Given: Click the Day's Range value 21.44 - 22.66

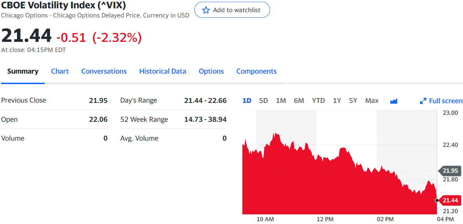Looking at the screenshot, I should pos(205,100).
